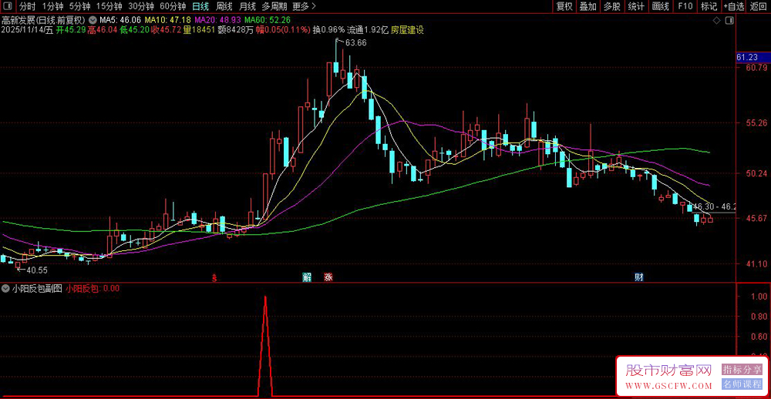771x399 pixels.
Task: Click the 指标分享 label in the watermark
Action: [742, 370]
